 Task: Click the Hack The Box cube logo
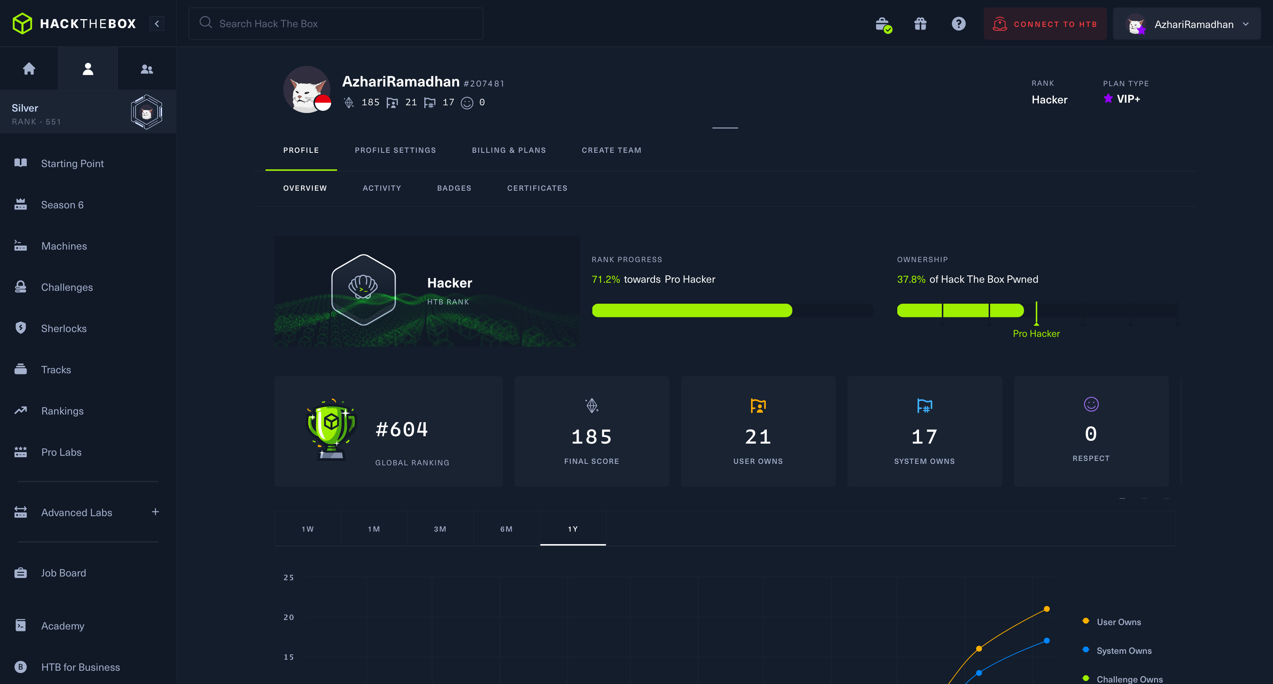[22, 23]
